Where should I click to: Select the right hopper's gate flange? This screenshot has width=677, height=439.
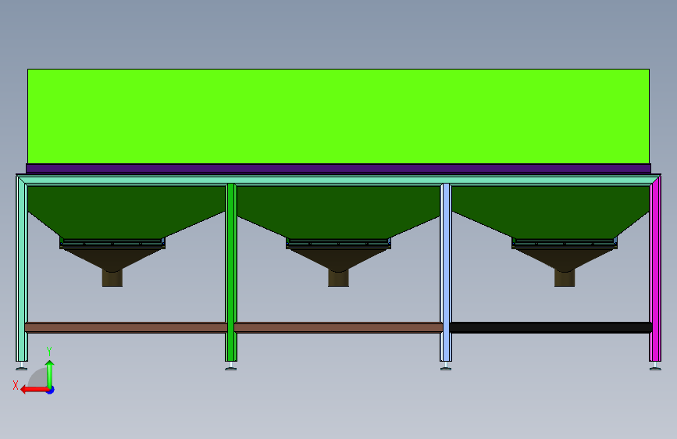[565, 244]
